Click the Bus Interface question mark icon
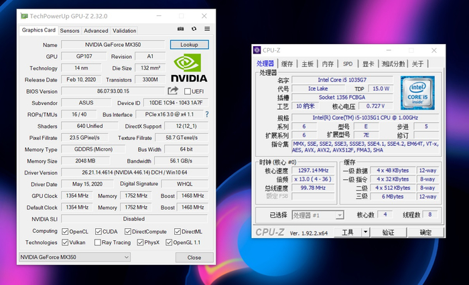The height and width of the screenshot is (285, 469). (x=207, y=114)
